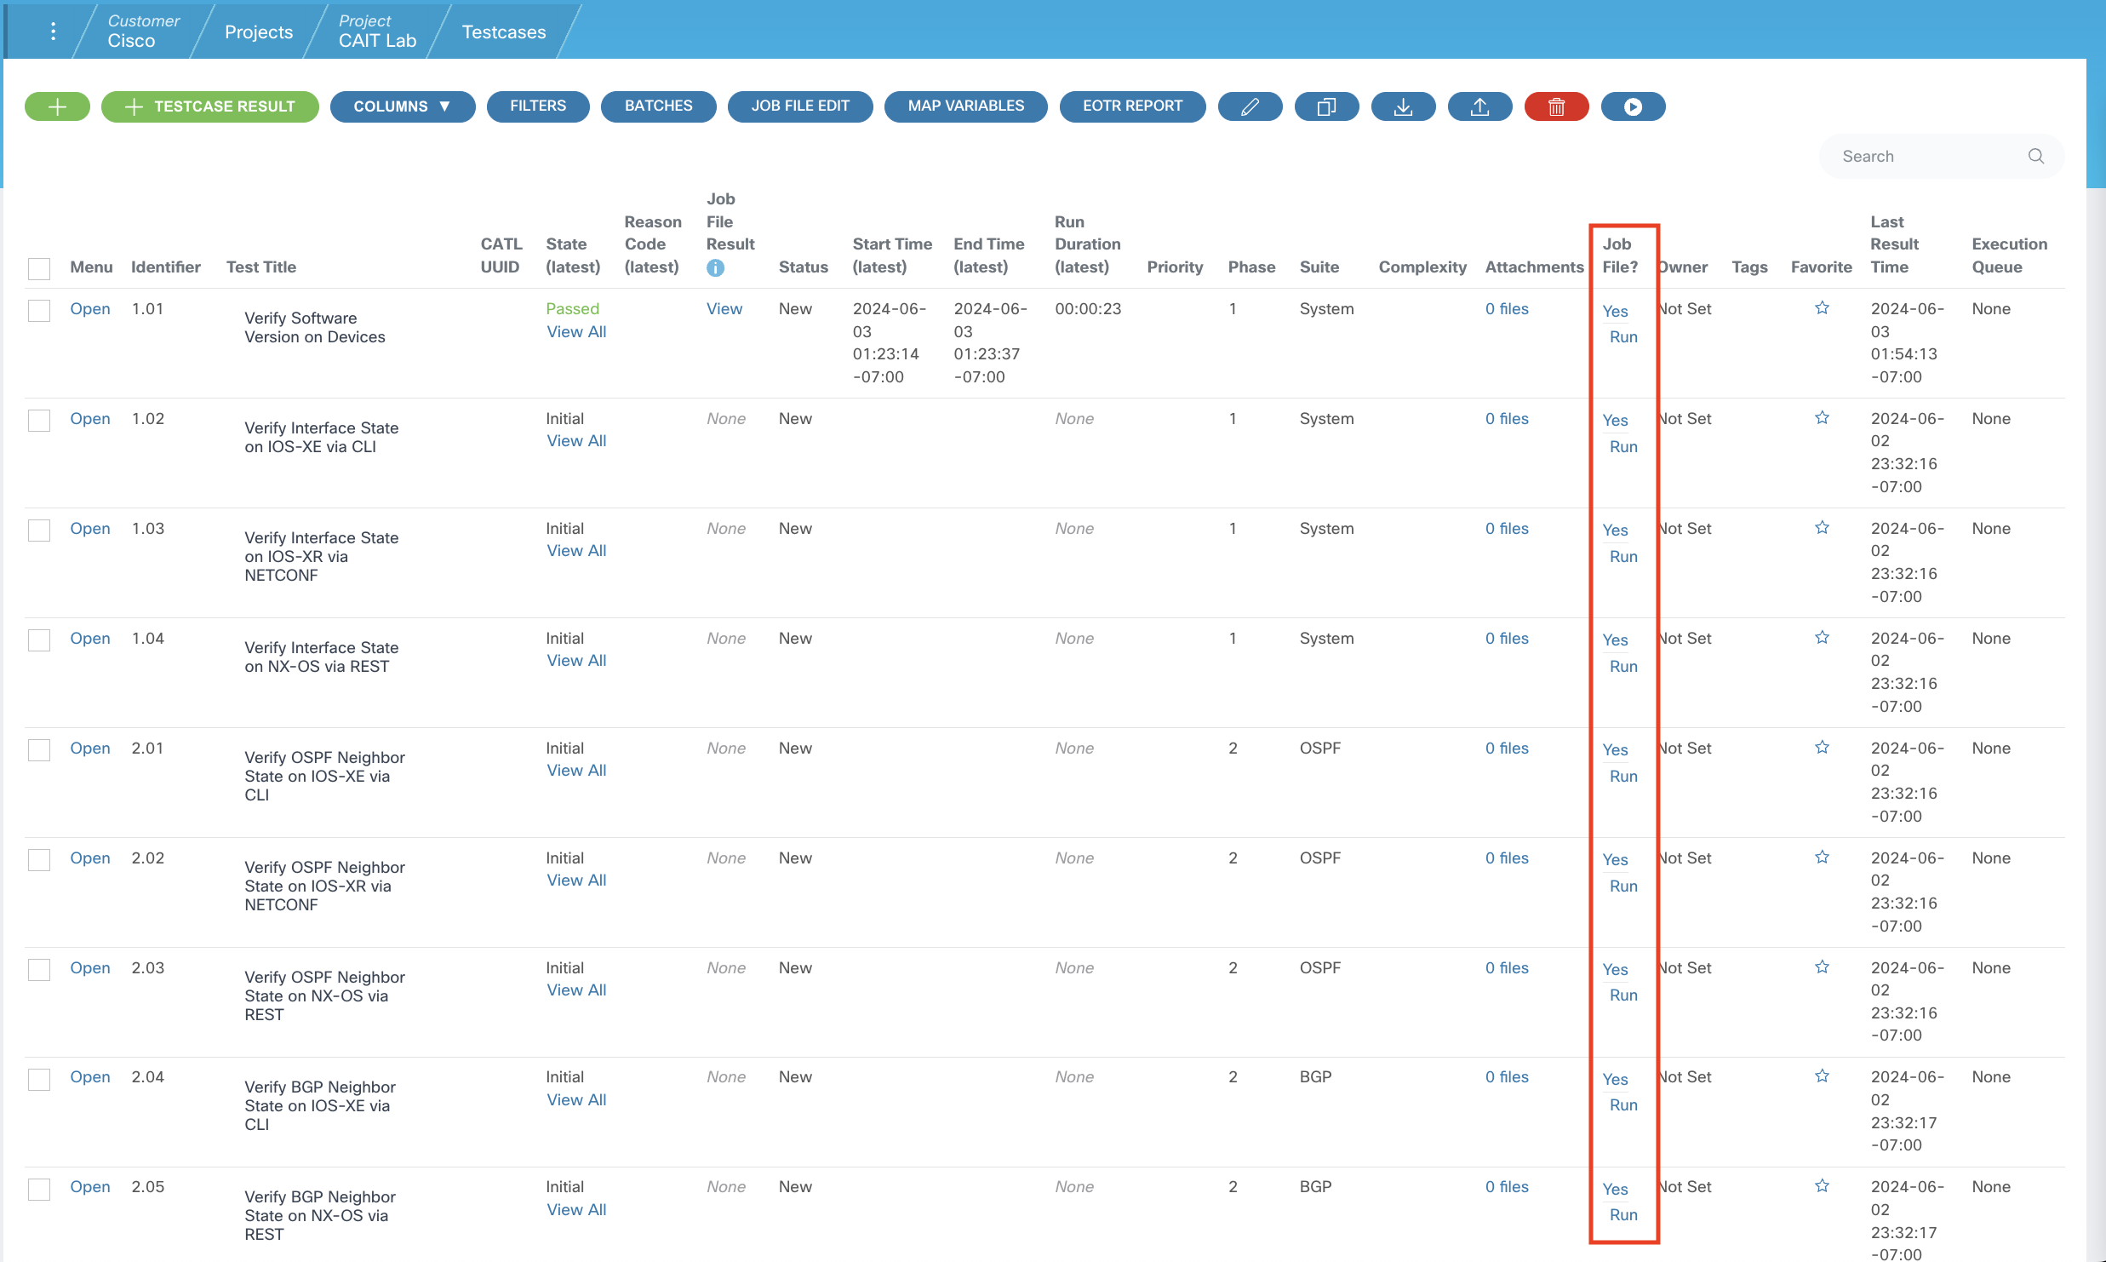2106x1262 pixels.
Task: Expand the COLUMNS dropdown
Action: tap(402, 106)
